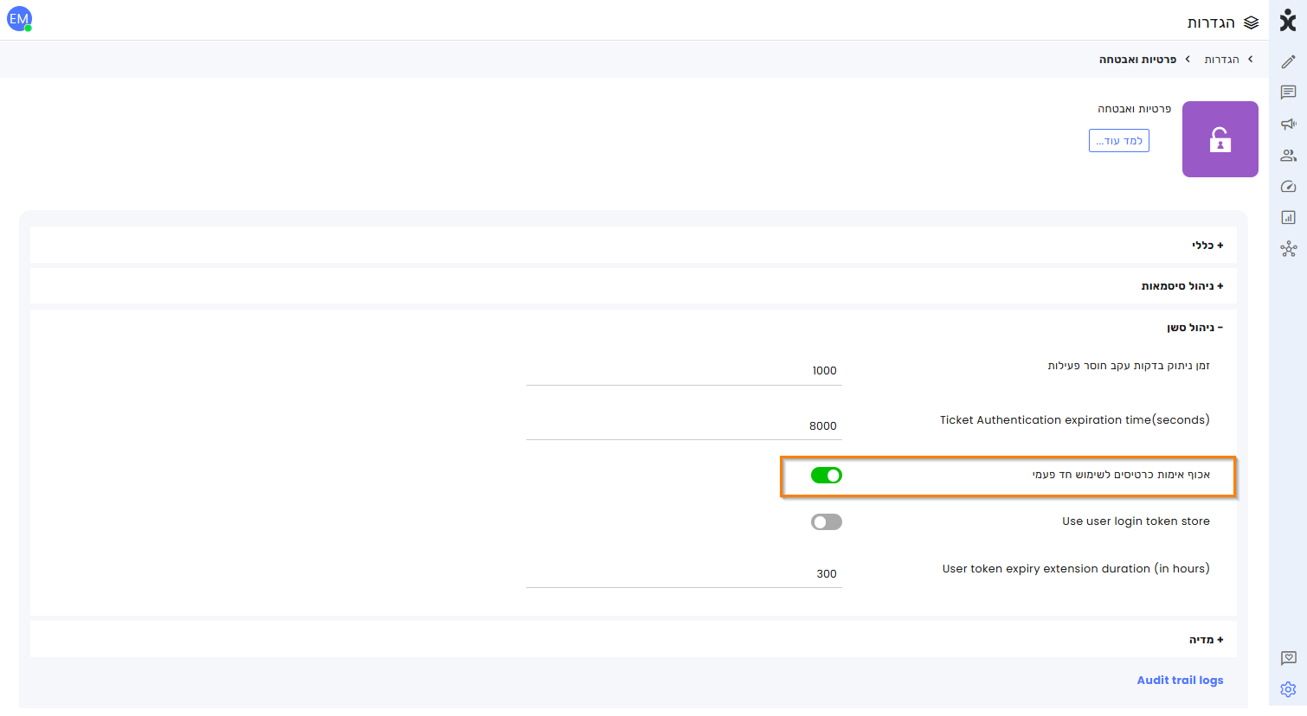
Task: Click the purple unlocked padlock tile
Action: click(1220, 139)
